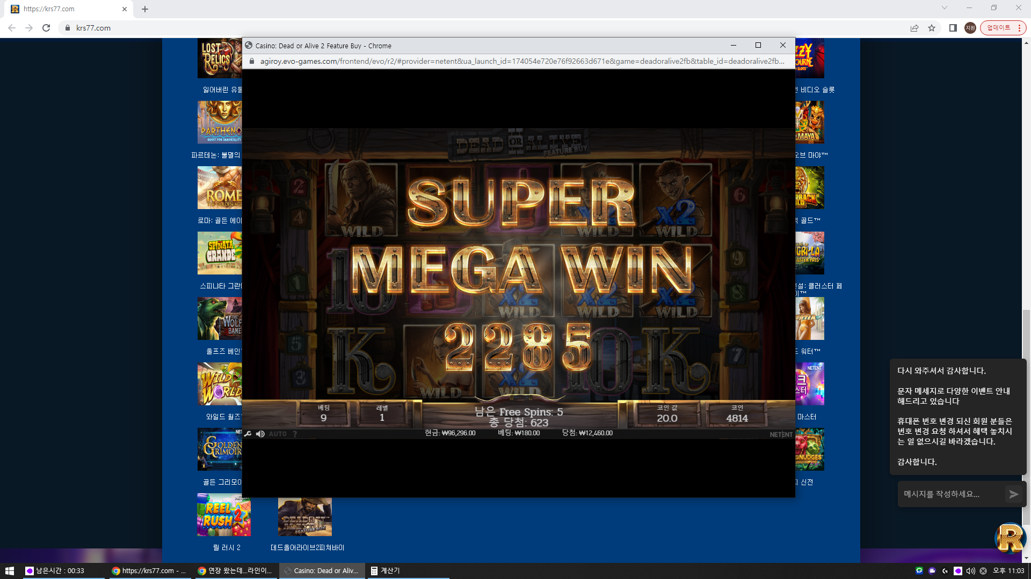1031x579 pixels.
Task: Click the 골든 그리모어 game title
Action: pyautogui.click(x=222, y=482)
